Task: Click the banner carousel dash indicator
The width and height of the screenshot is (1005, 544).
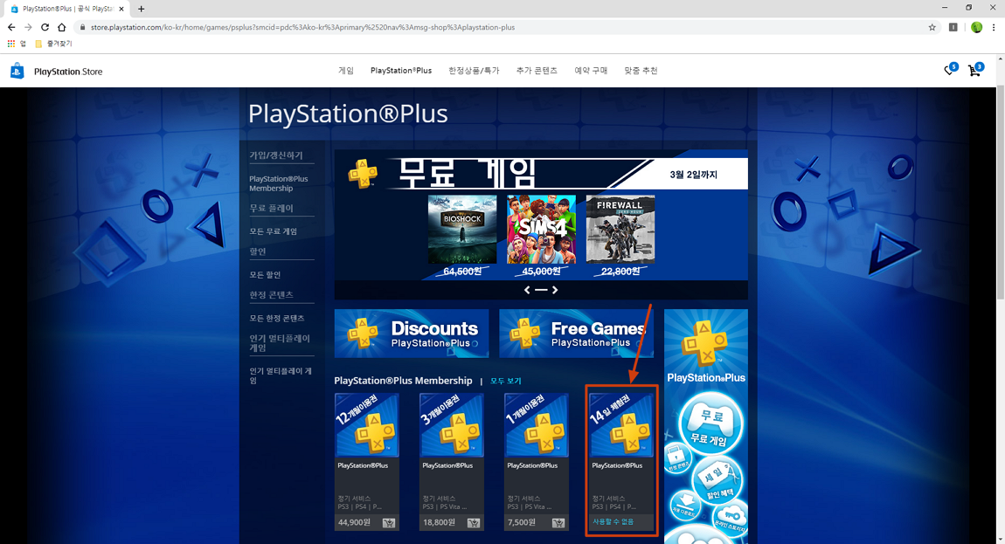Action: coord(541,290)
